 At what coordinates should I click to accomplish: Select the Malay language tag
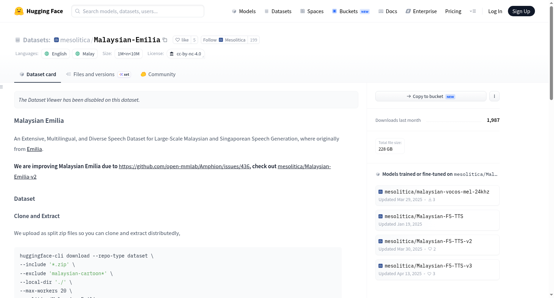point(85,54)
